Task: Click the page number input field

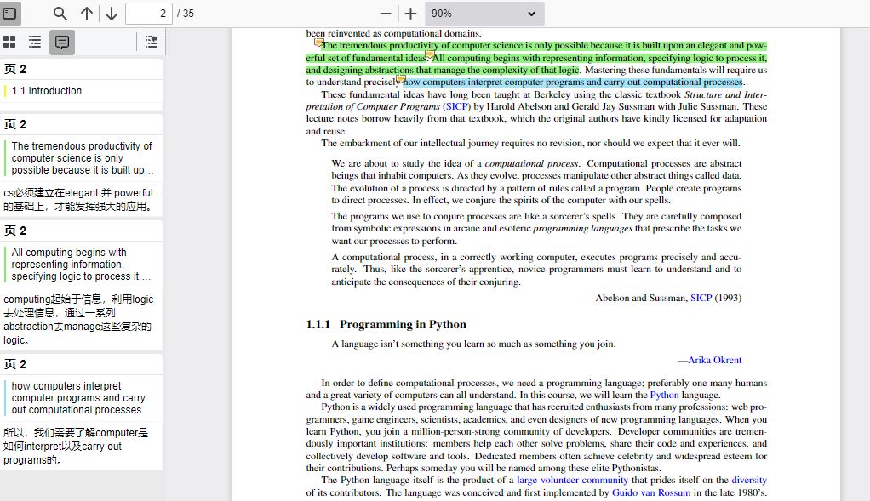Action: [148, 14]
